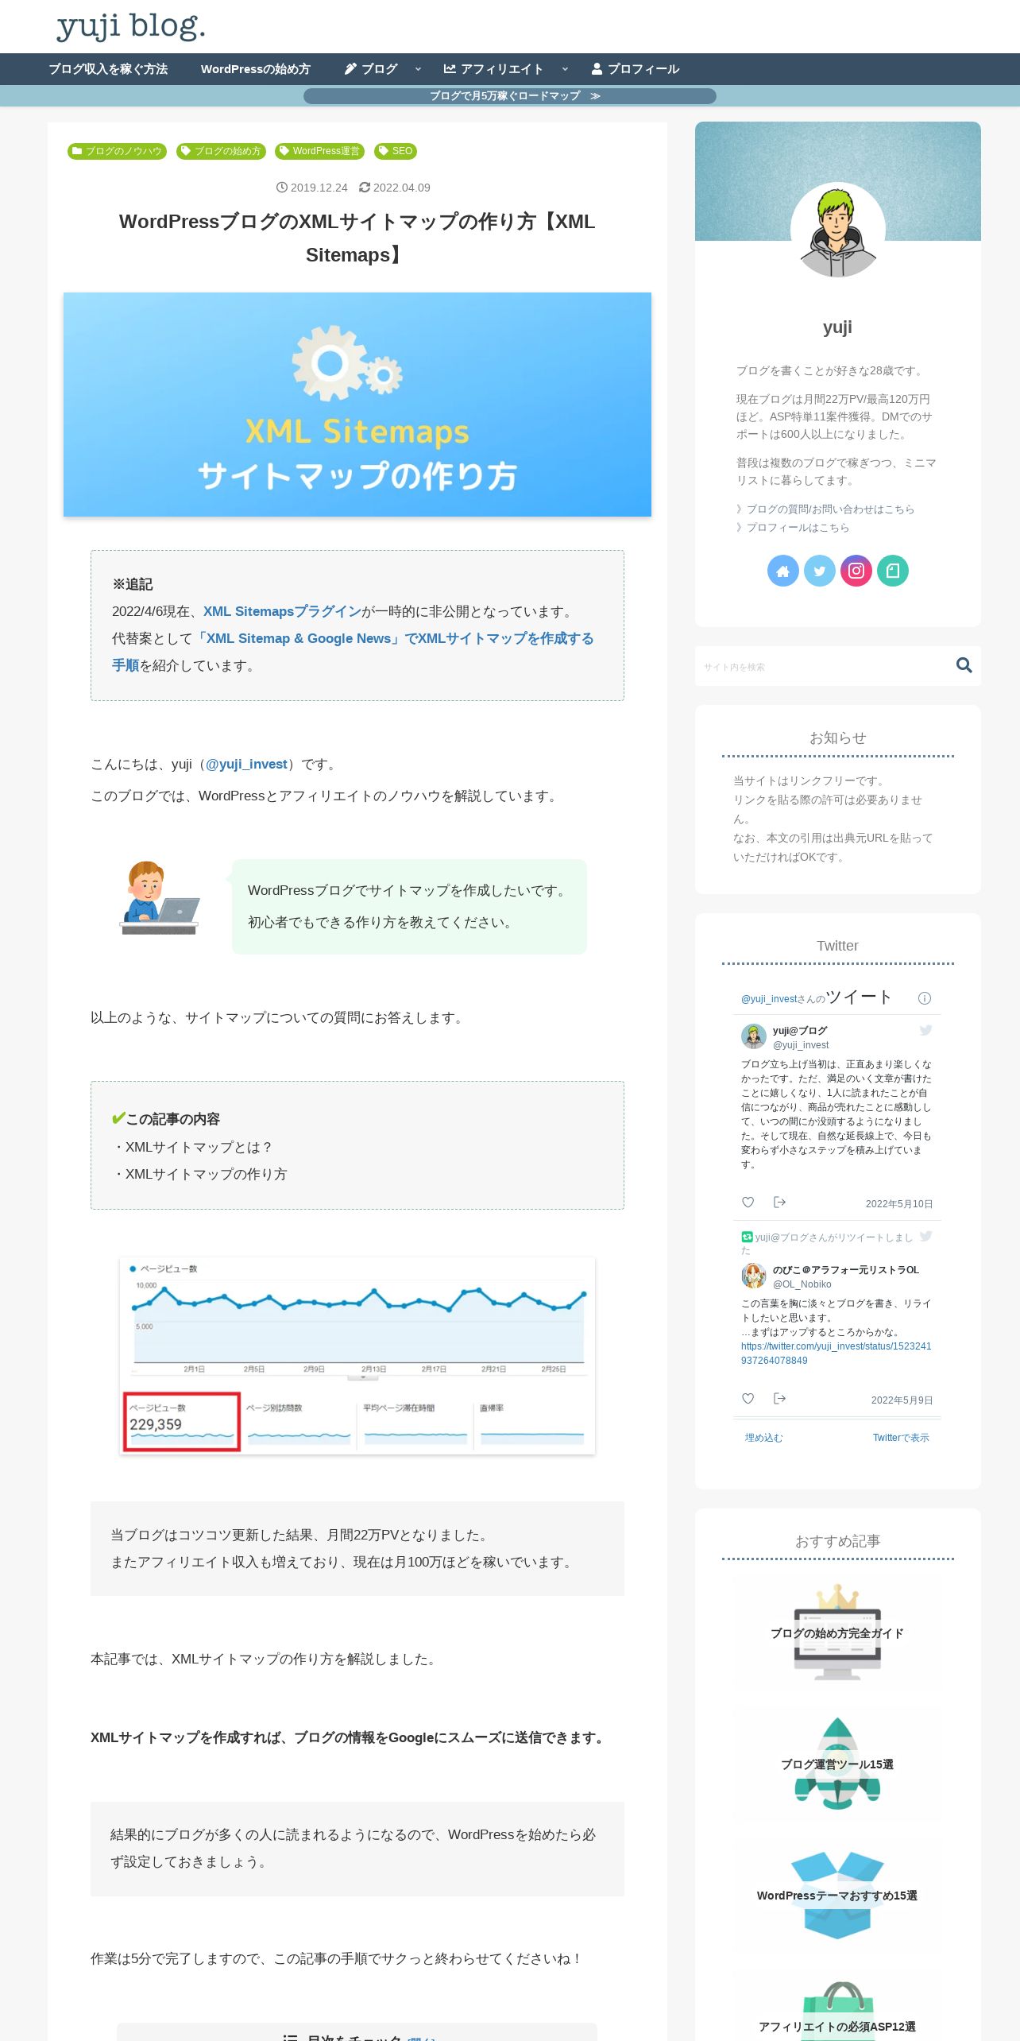Screen dimensions: 1020x2041
Task: Open the page view analytics chart image
Action: click(357, 1356)
